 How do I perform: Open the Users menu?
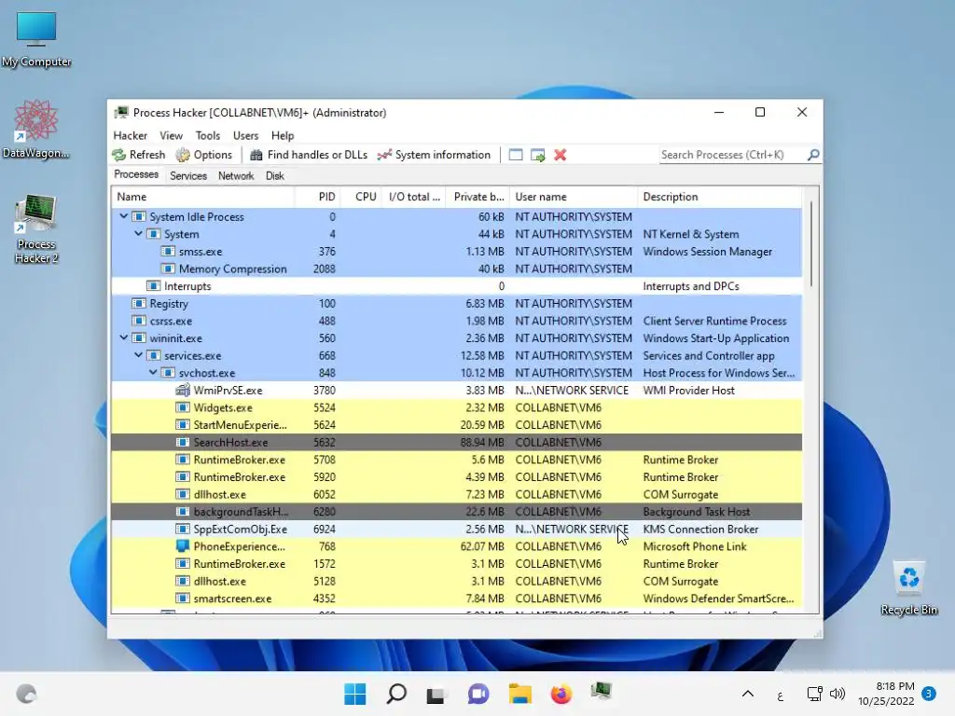[245, 135]
